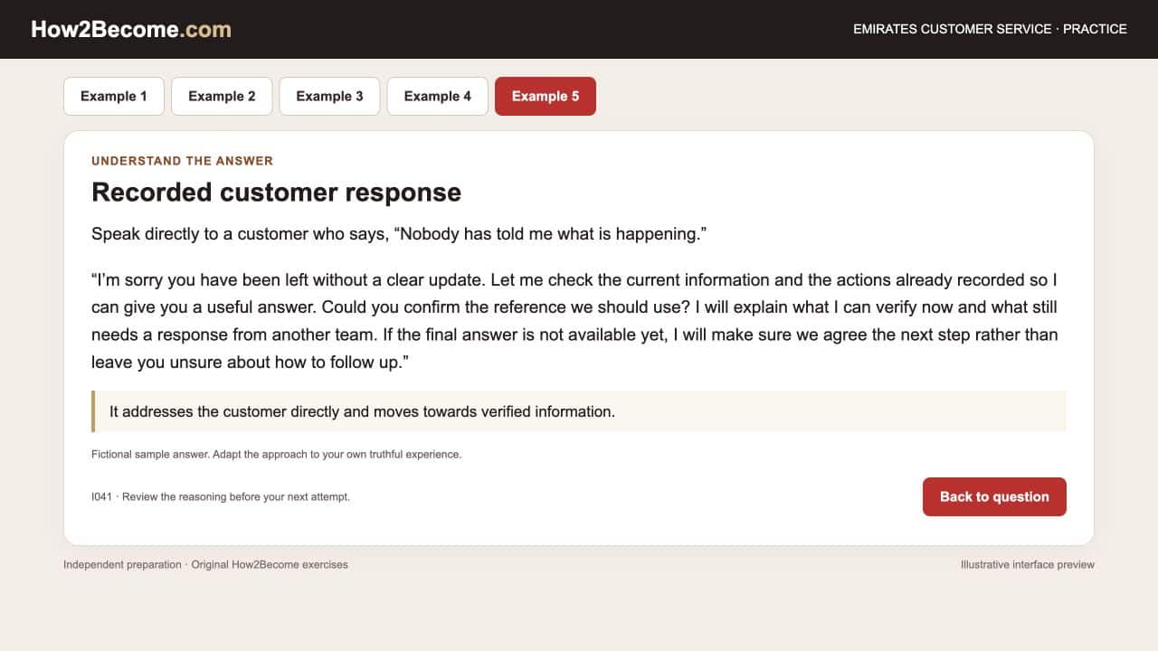Click the "Illustrative interface preview" footer text

[1027, 564]
